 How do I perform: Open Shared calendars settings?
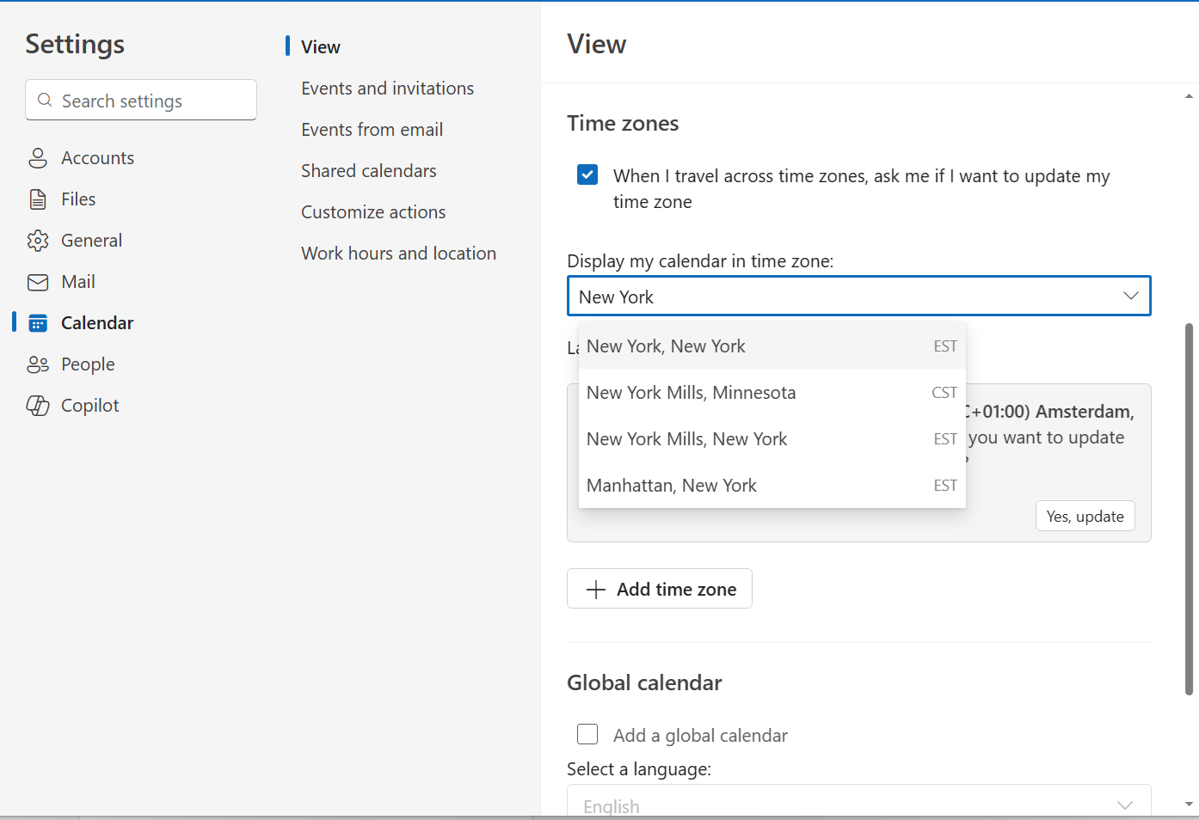pos(368,171)
